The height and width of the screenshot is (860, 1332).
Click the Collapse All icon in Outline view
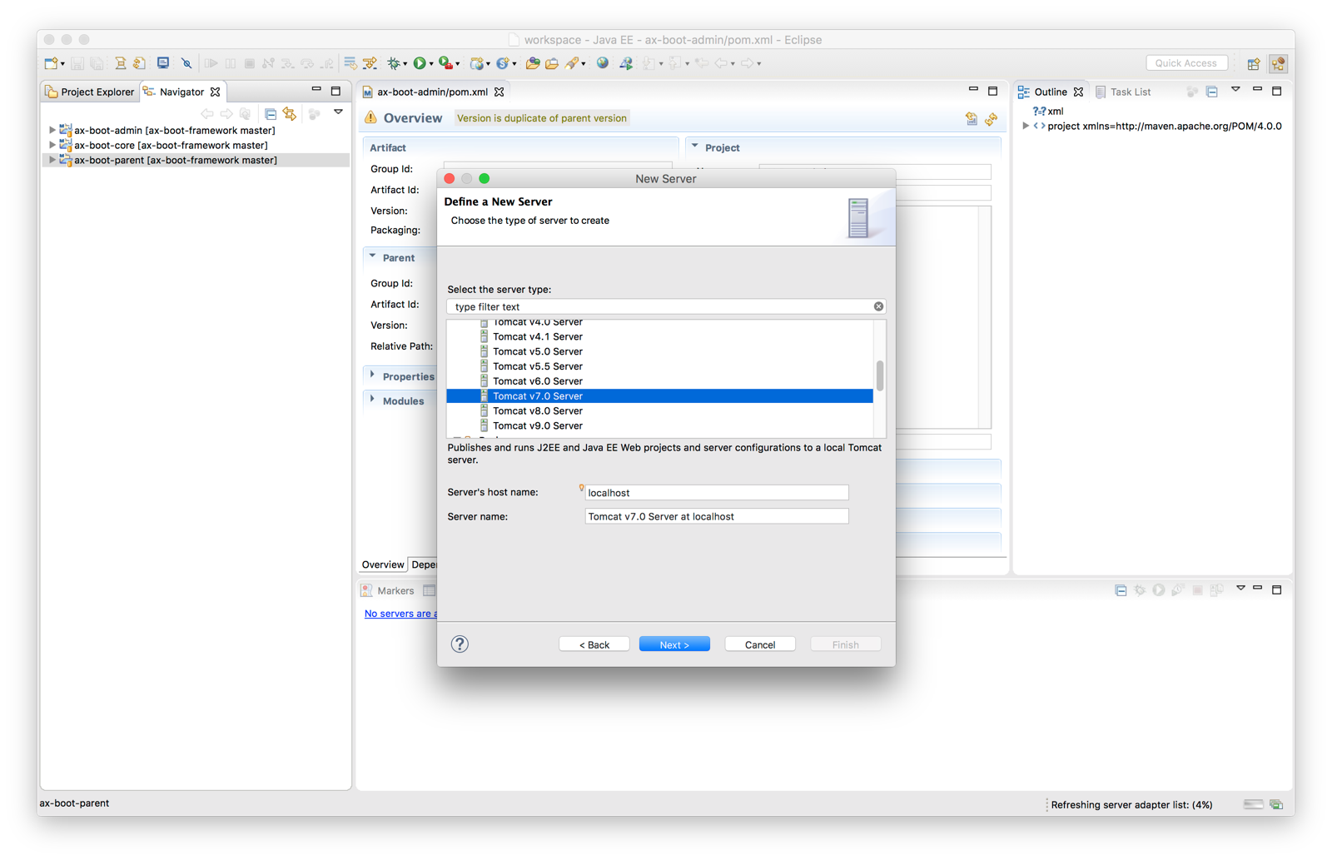[1212, 92]
